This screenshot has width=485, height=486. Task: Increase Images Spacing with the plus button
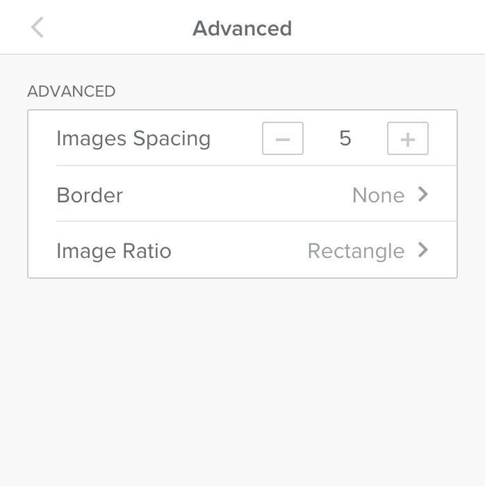pyautogui.click(x=408, y=139)
